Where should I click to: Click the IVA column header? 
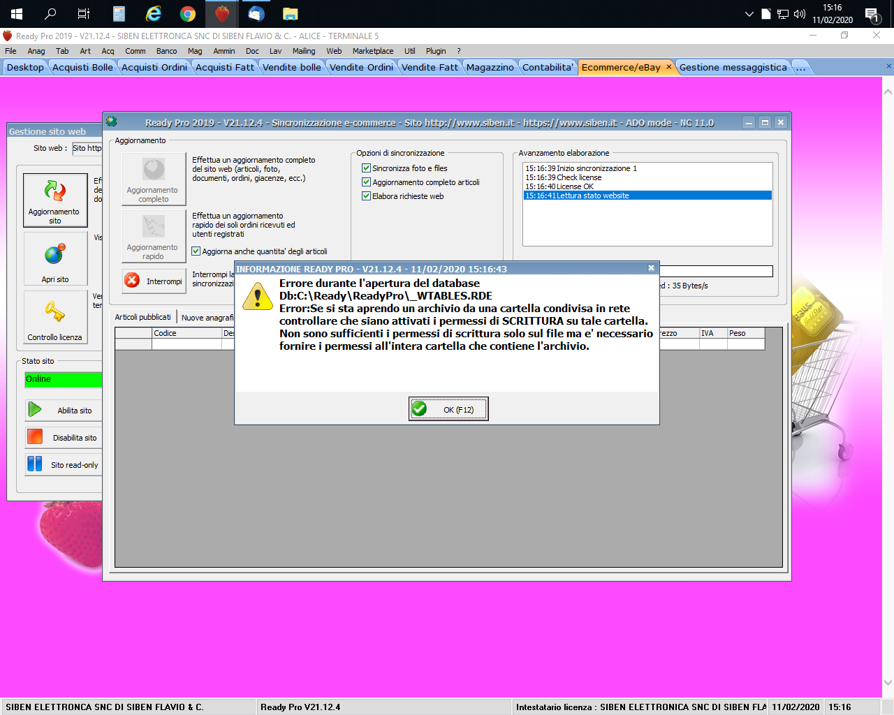click(x=713, y=333)
